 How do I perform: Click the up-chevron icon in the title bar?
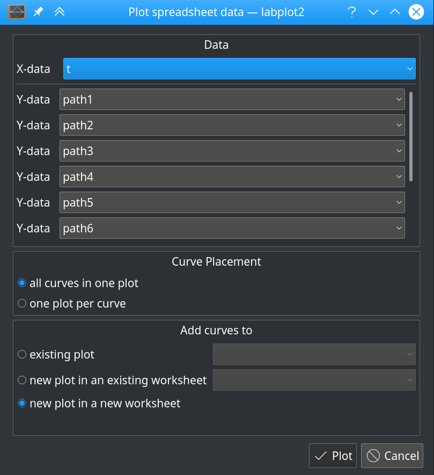[395, 12]
